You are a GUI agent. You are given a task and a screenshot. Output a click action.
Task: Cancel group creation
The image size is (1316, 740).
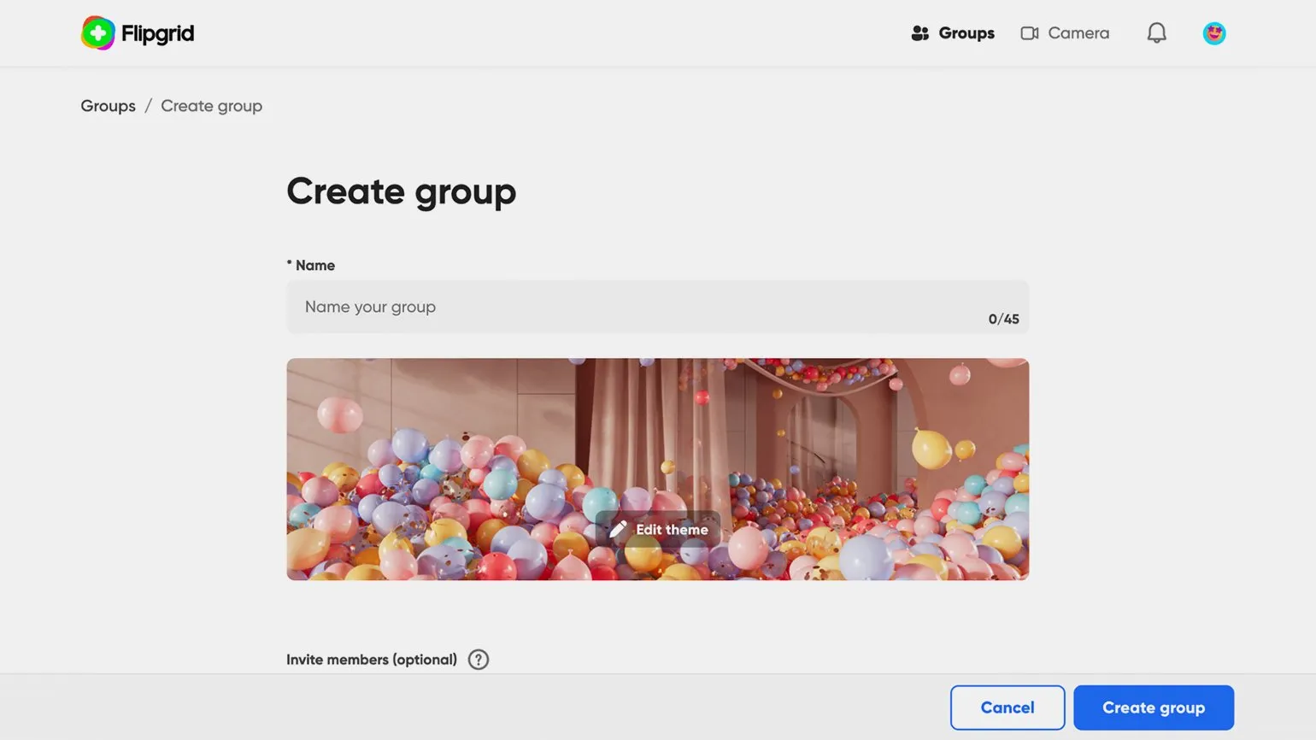[x=1007, y=708]
